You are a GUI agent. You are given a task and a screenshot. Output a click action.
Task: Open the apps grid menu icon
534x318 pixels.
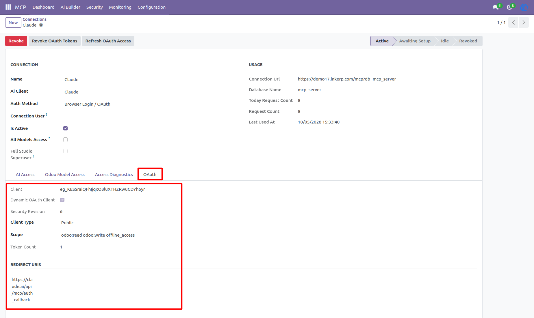pos(8,7)
